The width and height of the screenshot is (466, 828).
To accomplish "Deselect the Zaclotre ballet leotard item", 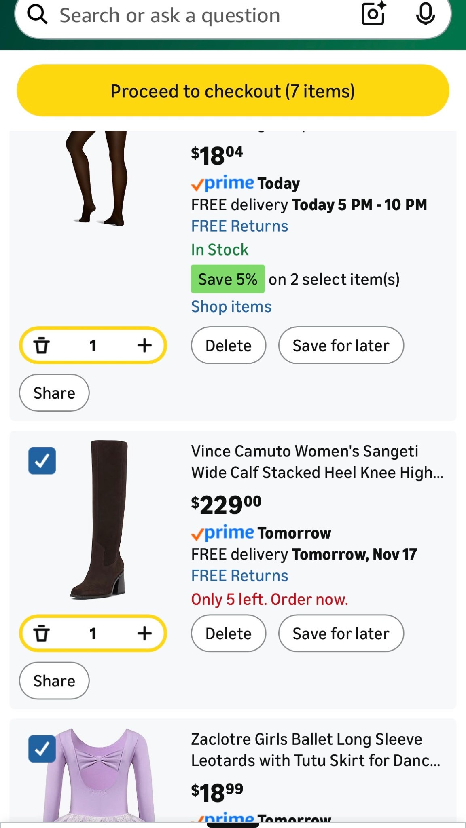I will pyautogui.click(x=41, y=748).
